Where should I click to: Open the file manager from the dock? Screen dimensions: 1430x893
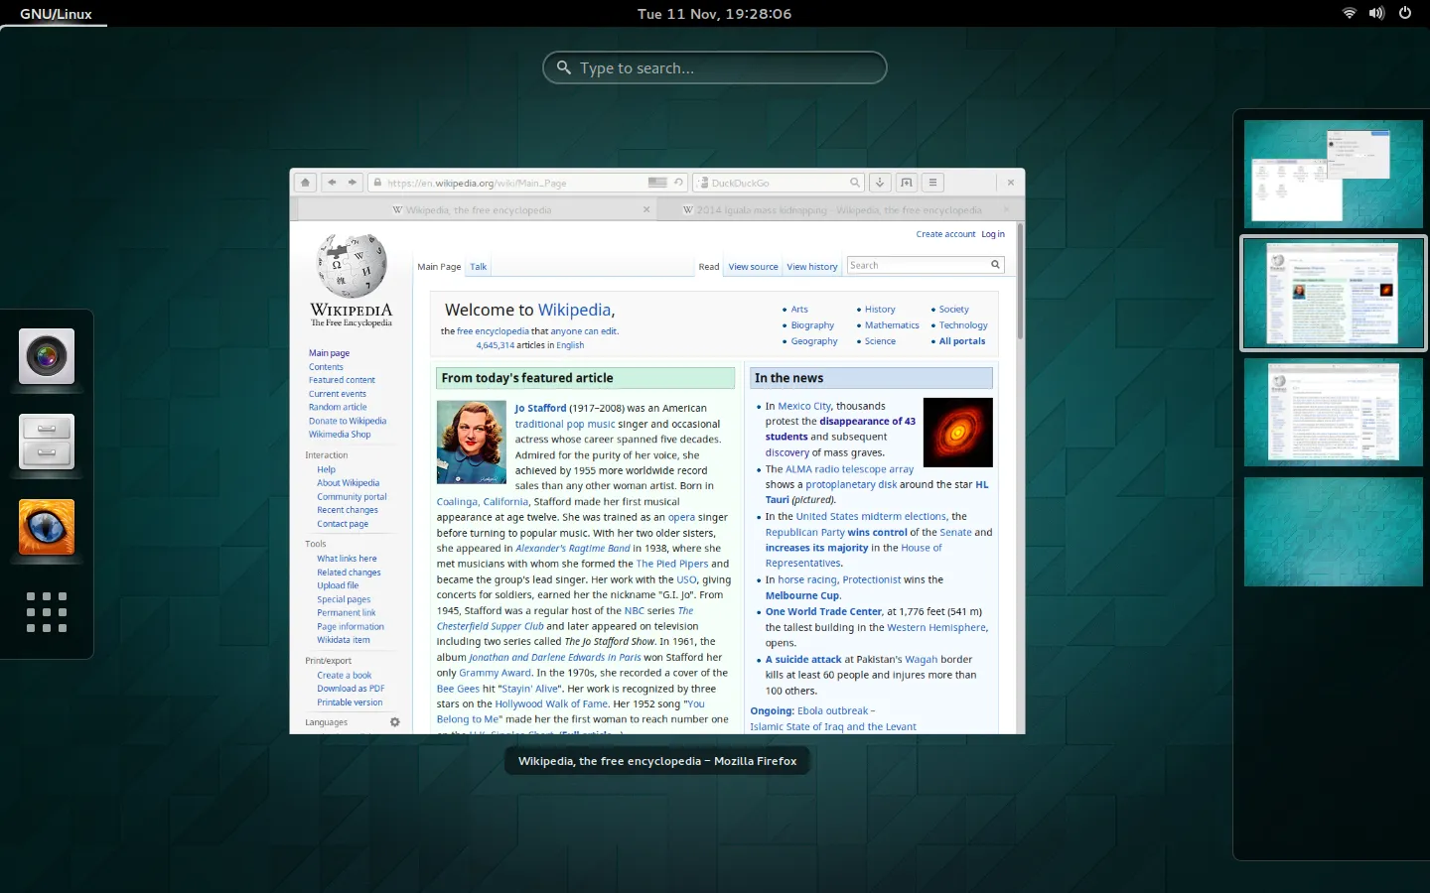coord(46,442)
